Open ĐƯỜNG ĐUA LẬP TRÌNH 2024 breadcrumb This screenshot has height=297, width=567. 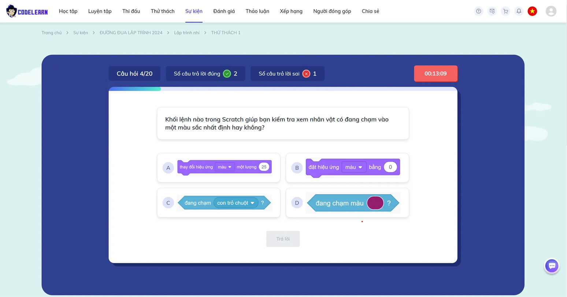click(131, 33)
